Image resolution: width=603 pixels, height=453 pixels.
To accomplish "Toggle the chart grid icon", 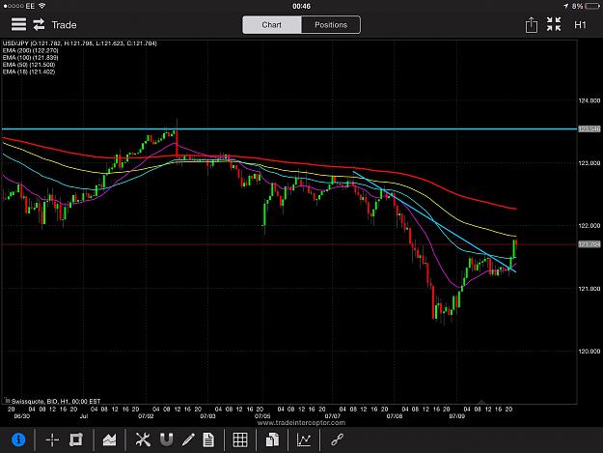I will [240, 439].
